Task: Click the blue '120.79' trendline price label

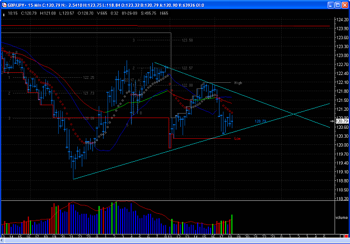Action: (260, 121)
